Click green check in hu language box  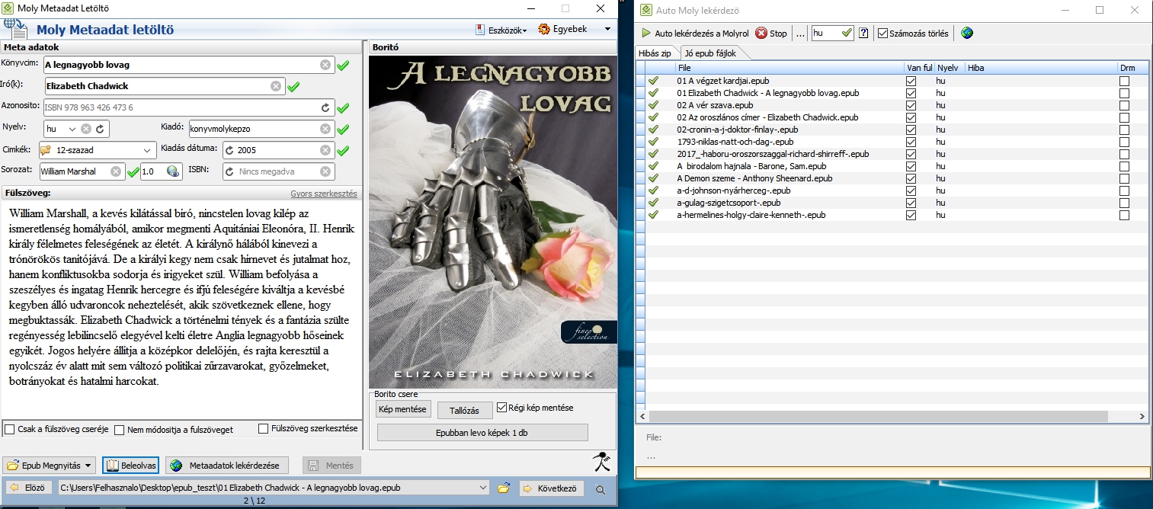pyautogui.click(x=847, y=33)
